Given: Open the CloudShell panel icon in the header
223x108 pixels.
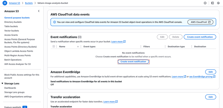Looking at the screenshot, I should [x=212, y=3].
